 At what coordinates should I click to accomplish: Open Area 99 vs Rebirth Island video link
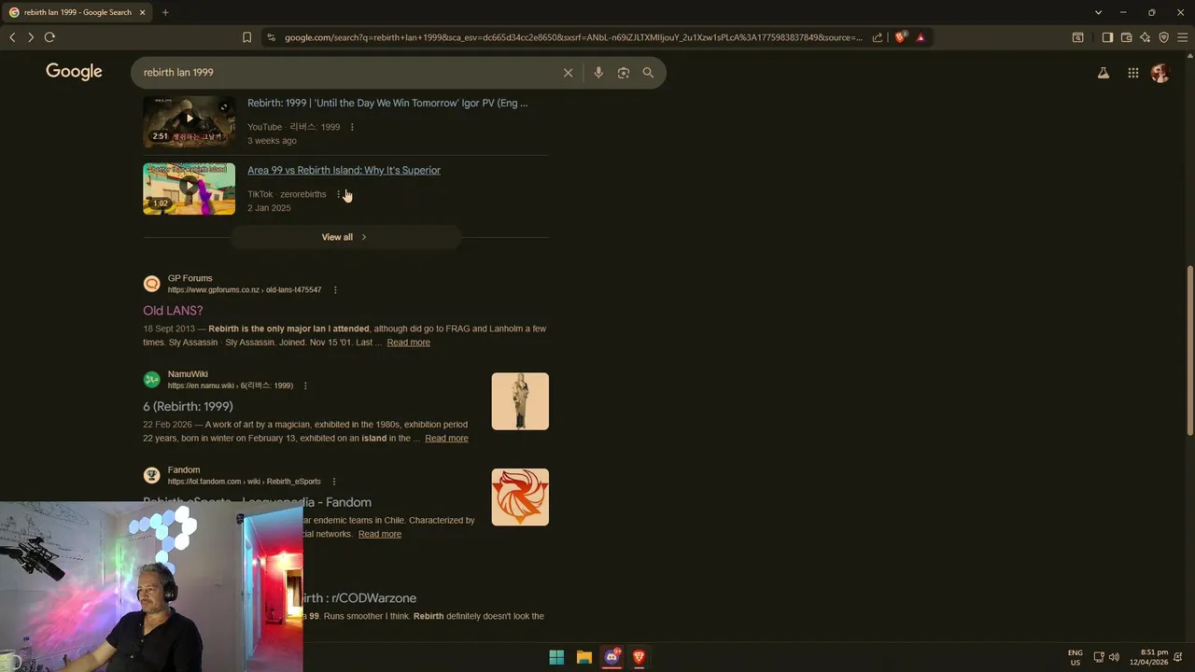(344, 170)
